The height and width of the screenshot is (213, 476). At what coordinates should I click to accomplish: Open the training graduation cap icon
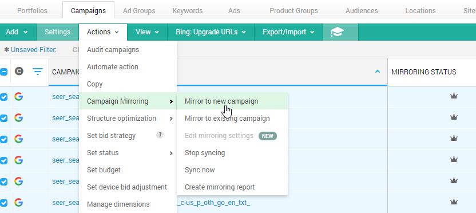[338, 32]
